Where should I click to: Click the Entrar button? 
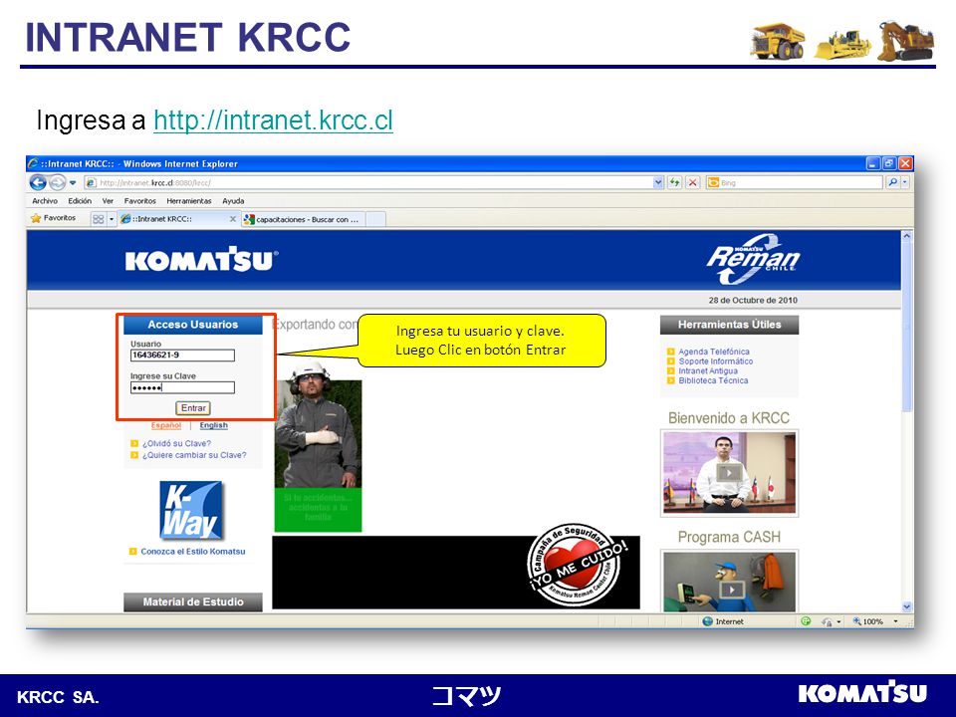193,408
